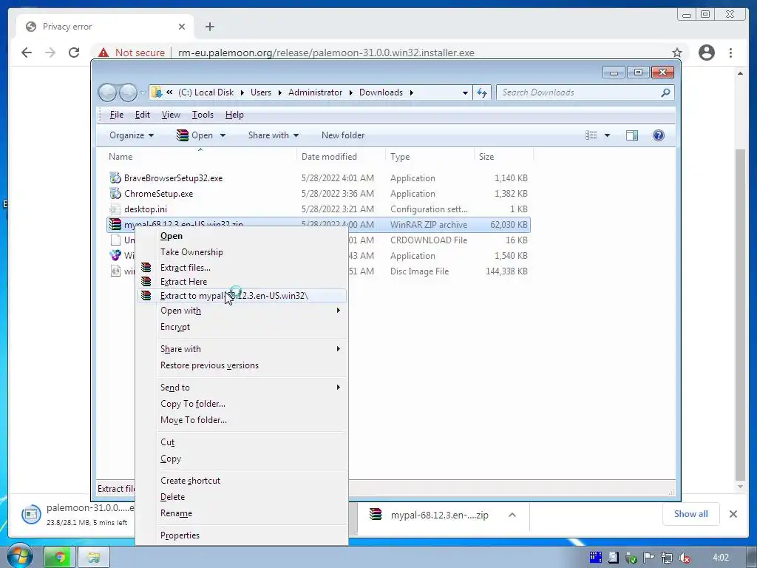Viewport: 757px width, 568px height.
Task: Open Explorer's help question mark icon
Action: point(659,135)
